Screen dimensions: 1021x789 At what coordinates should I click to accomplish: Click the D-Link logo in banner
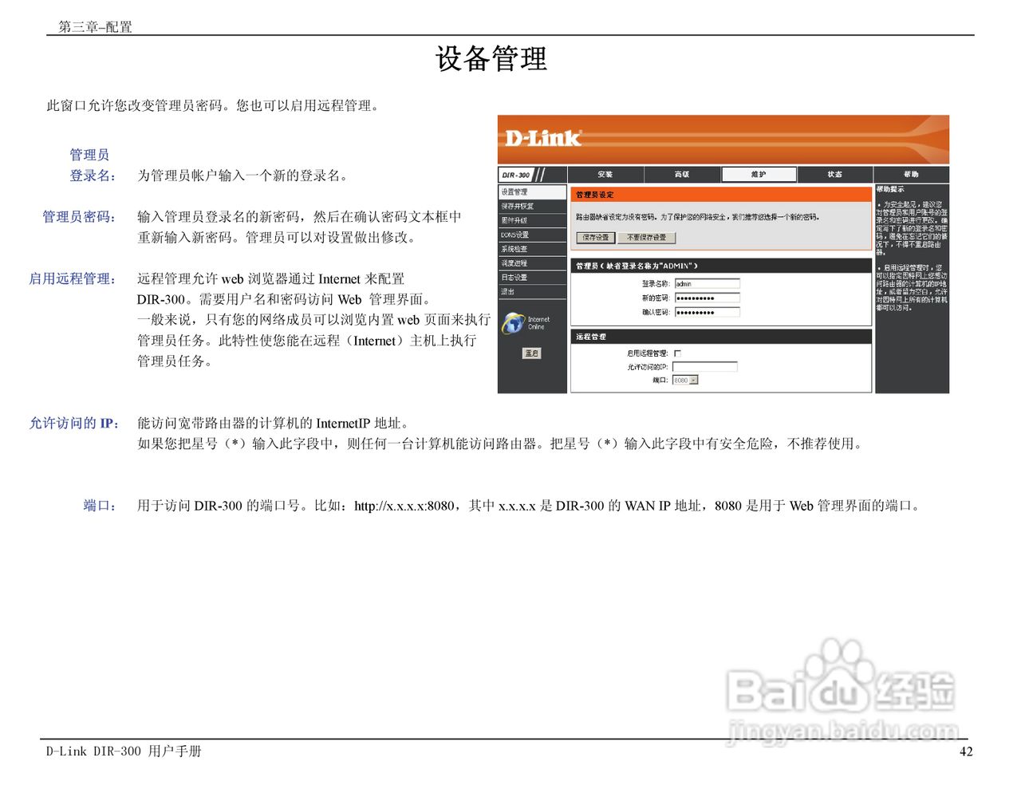pyautogui.click(x=543, y=138)
